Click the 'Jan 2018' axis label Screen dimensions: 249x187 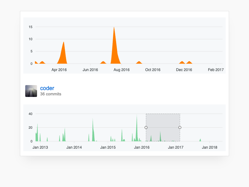pos(209,147)
